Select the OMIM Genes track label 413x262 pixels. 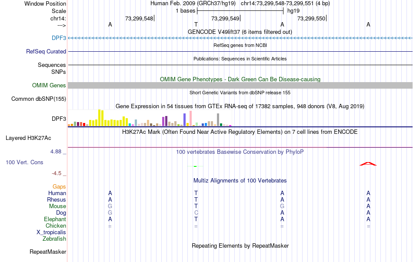(49, 85)
